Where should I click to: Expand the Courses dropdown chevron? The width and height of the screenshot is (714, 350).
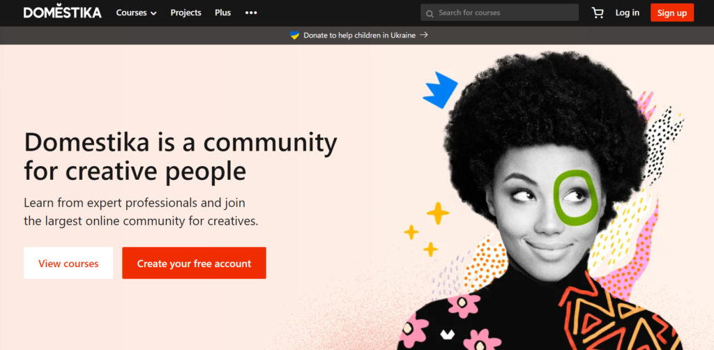click(153, 13)
